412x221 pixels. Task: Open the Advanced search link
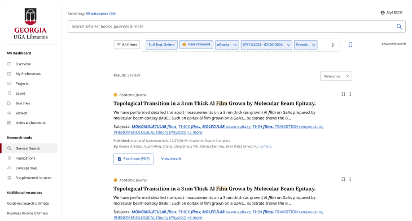click(x=393, y=44)
